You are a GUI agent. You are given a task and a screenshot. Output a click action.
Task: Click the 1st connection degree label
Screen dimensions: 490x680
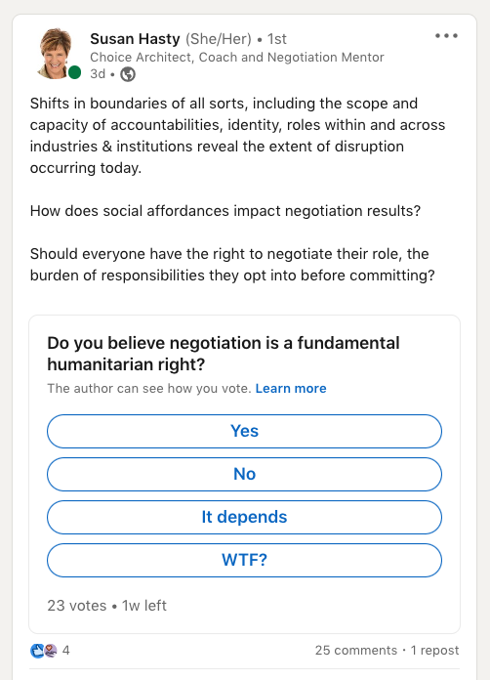tap(277, 39)
